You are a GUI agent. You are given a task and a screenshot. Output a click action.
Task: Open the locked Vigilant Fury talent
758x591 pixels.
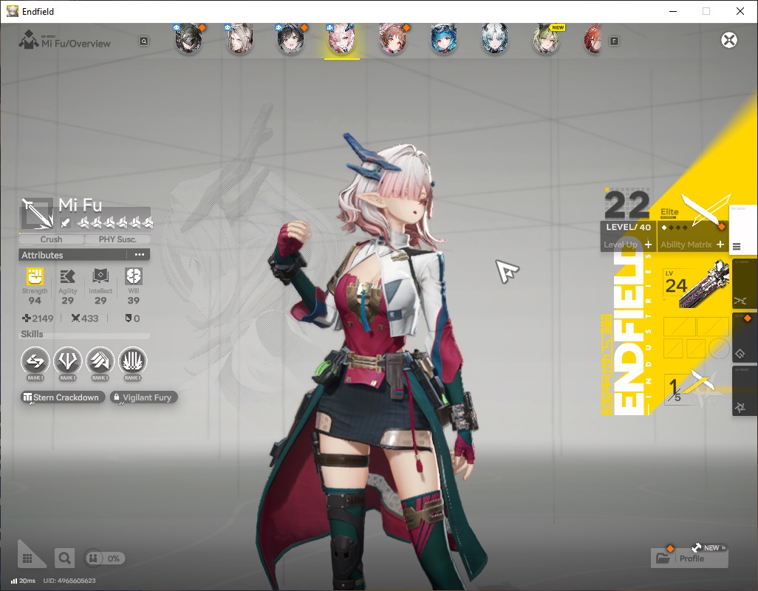tap(144, 397)
